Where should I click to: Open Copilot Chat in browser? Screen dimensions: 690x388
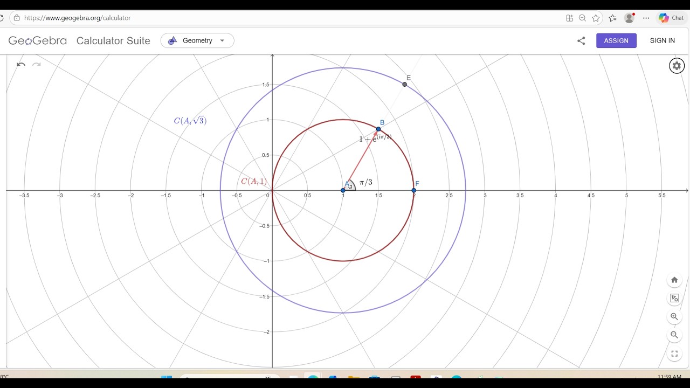pyautogui.click(x=672, y=18)
